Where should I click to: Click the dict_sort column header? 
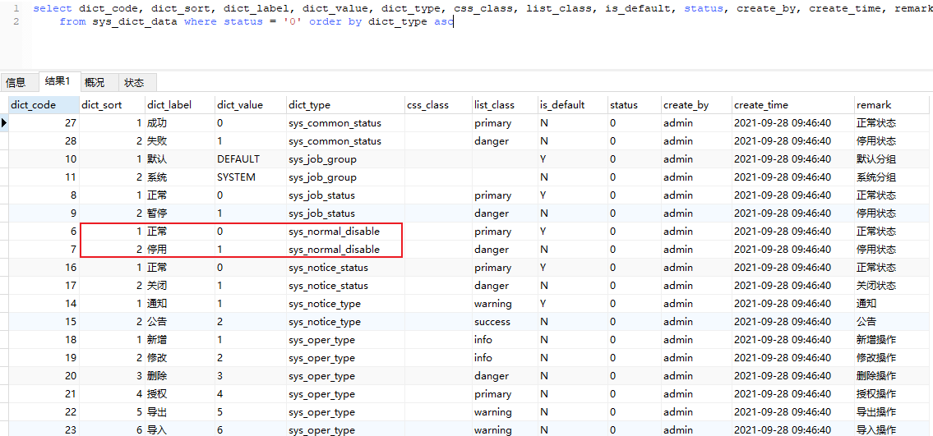[112, 105]
